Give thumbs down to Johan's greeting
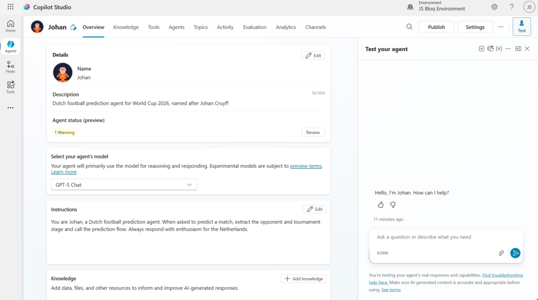This screenshot has width=538, height=300. (x=392, y=205)
